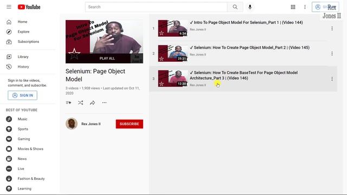Click the Home sidebar icon
The image size is (347, 195).
pos(9,22)
